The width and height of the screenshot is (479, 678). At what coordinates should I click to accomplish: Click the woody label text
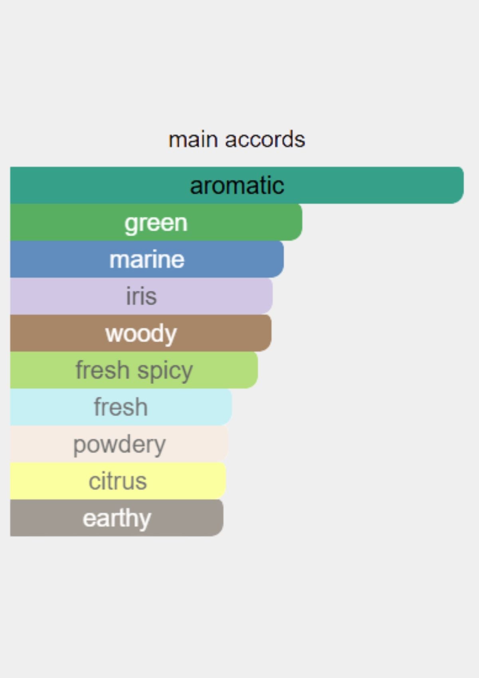[x=141, y=334]
